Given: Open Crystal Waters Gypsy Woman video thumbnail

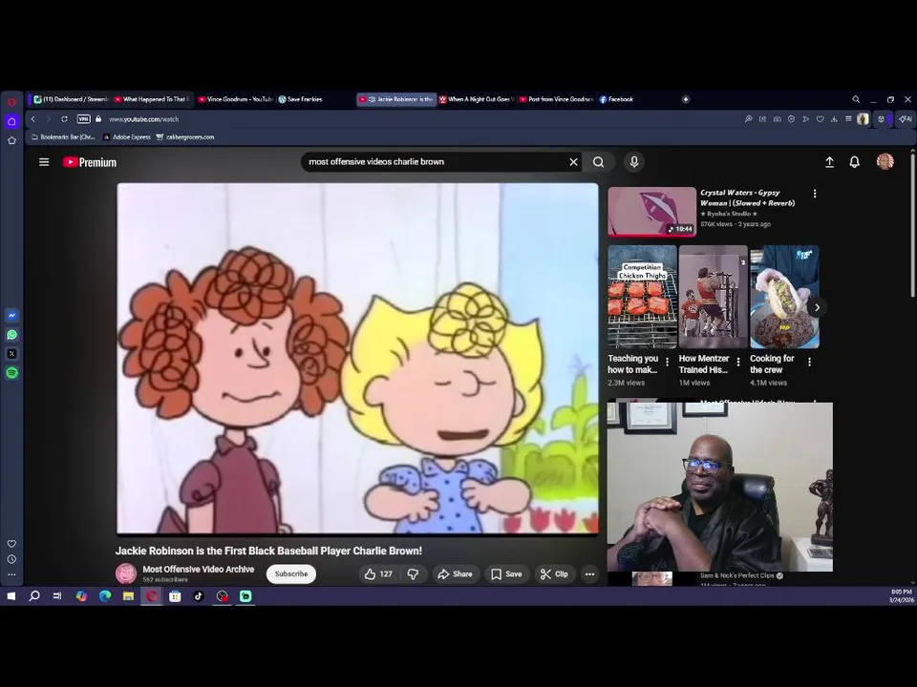Looking at the screenshot, I should click(x=651, y=212).
